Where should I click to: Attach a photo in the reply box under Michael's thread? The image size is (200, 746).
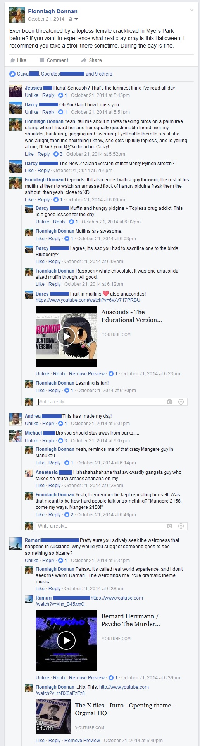[x=169, y=526]
